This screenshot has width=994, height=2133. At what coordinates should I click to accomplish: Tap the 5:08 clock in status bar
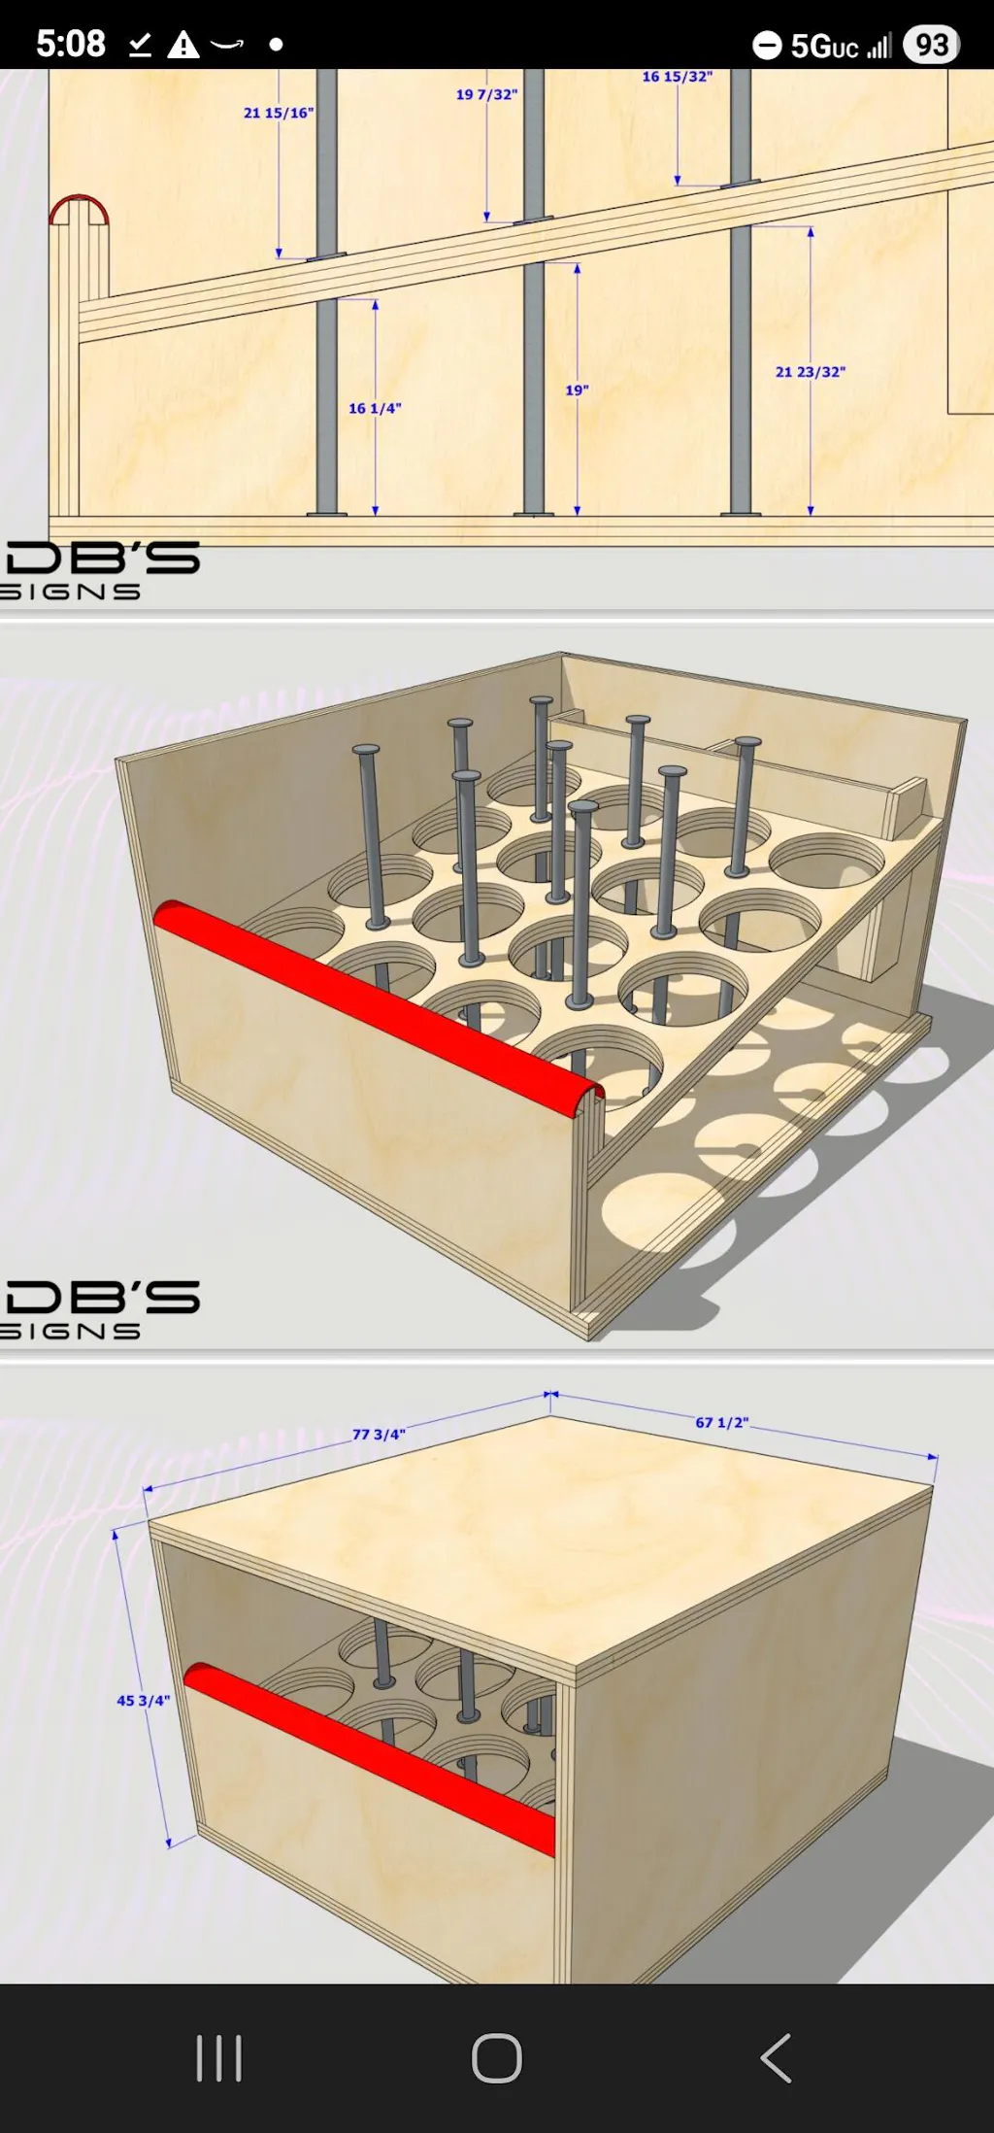70,44
